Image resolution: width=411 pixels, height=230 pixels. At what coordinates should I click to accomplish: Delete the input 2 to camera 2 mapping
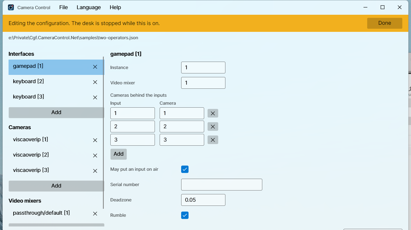pyautogui.click(x=213, y=127)
